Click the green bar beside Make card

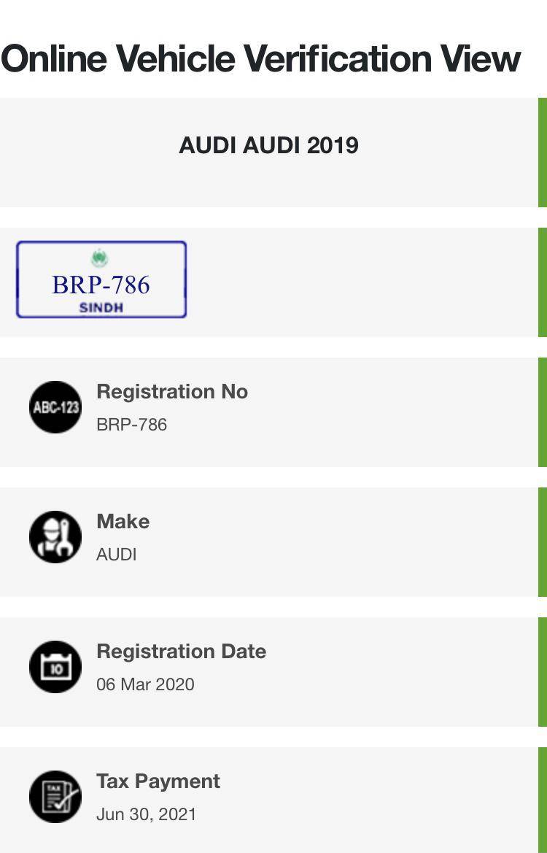(543, 542)
